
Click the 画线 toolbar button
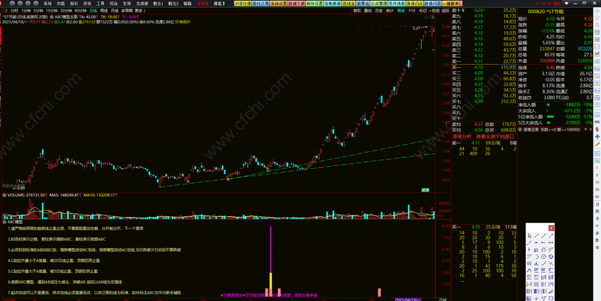pyautogui.click(x=400, y=11)
